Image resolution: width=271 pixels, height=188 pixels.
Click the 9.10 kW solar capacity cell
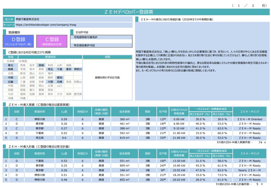pos(179,129)
